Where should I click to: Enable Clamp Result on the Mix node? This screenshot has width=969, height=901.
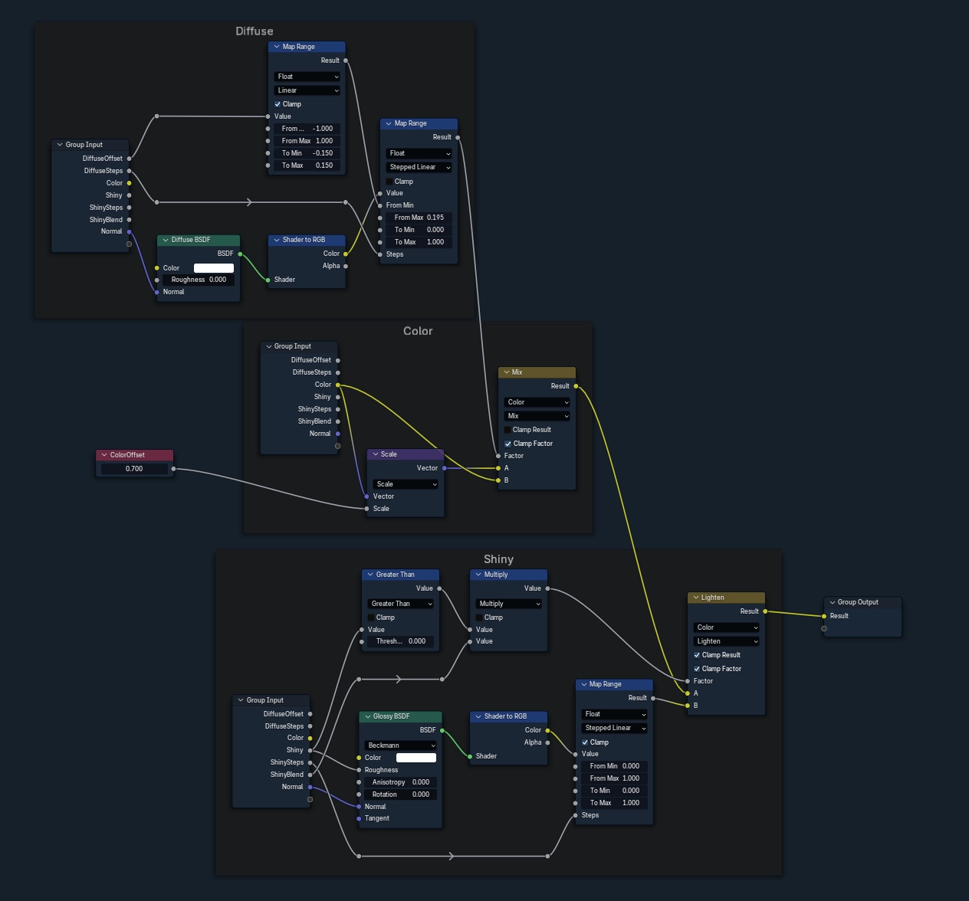click(507, 429)
